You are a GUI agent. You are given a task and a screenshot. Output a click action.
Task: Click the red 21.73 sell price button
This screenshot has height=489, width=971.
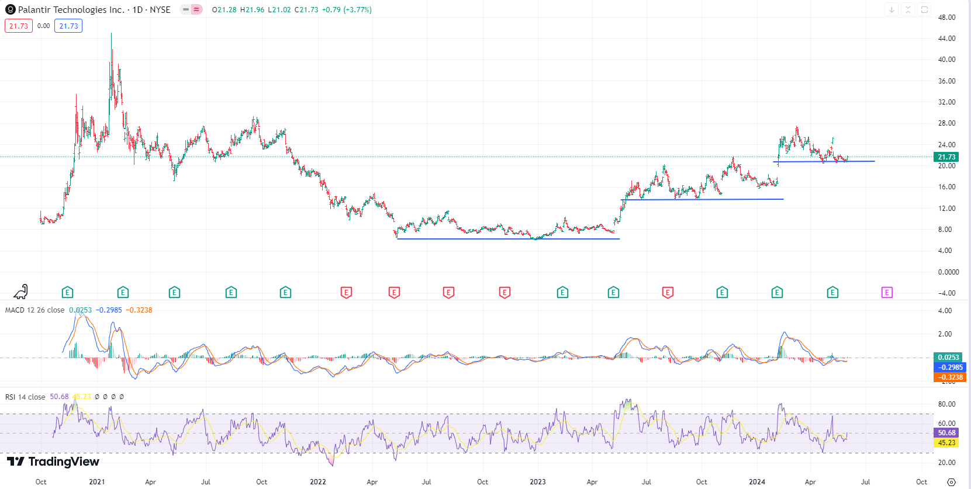(x=19, y=26)
